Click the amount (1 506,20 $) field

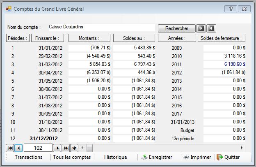[89, 81]
